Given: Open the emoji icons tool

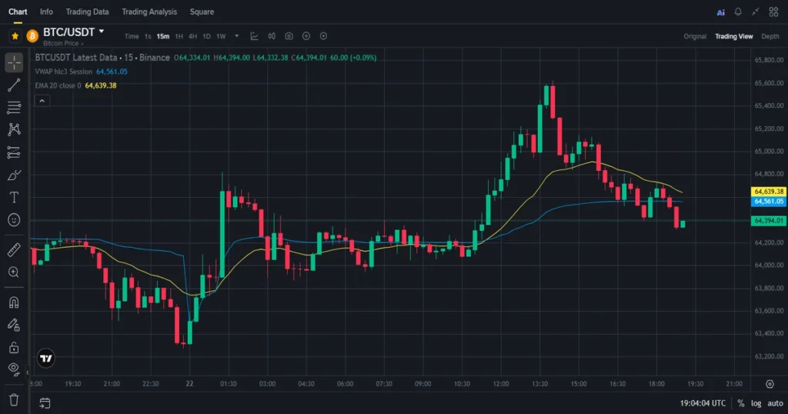Looking at the screenshot, I should [x=14, y=220].
